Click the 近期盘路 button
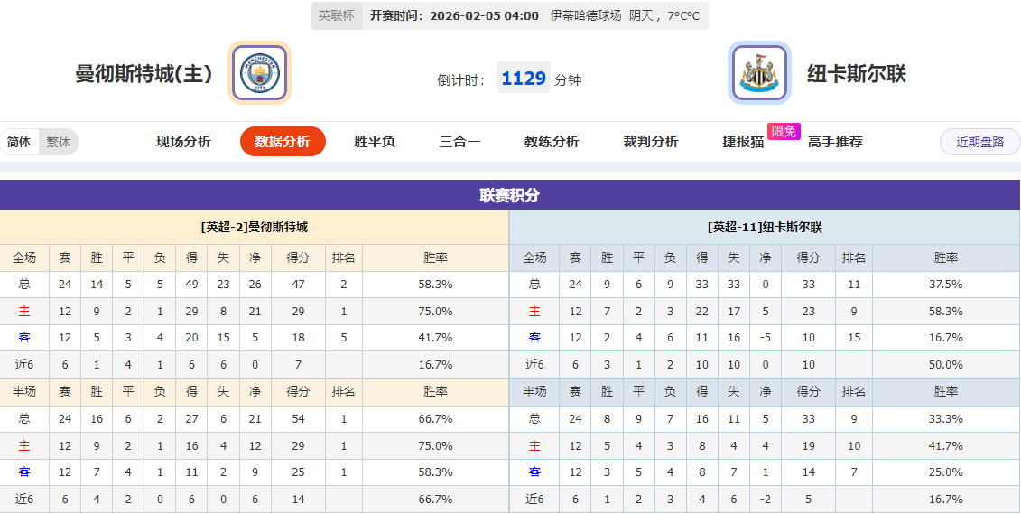 pos(979,142)
